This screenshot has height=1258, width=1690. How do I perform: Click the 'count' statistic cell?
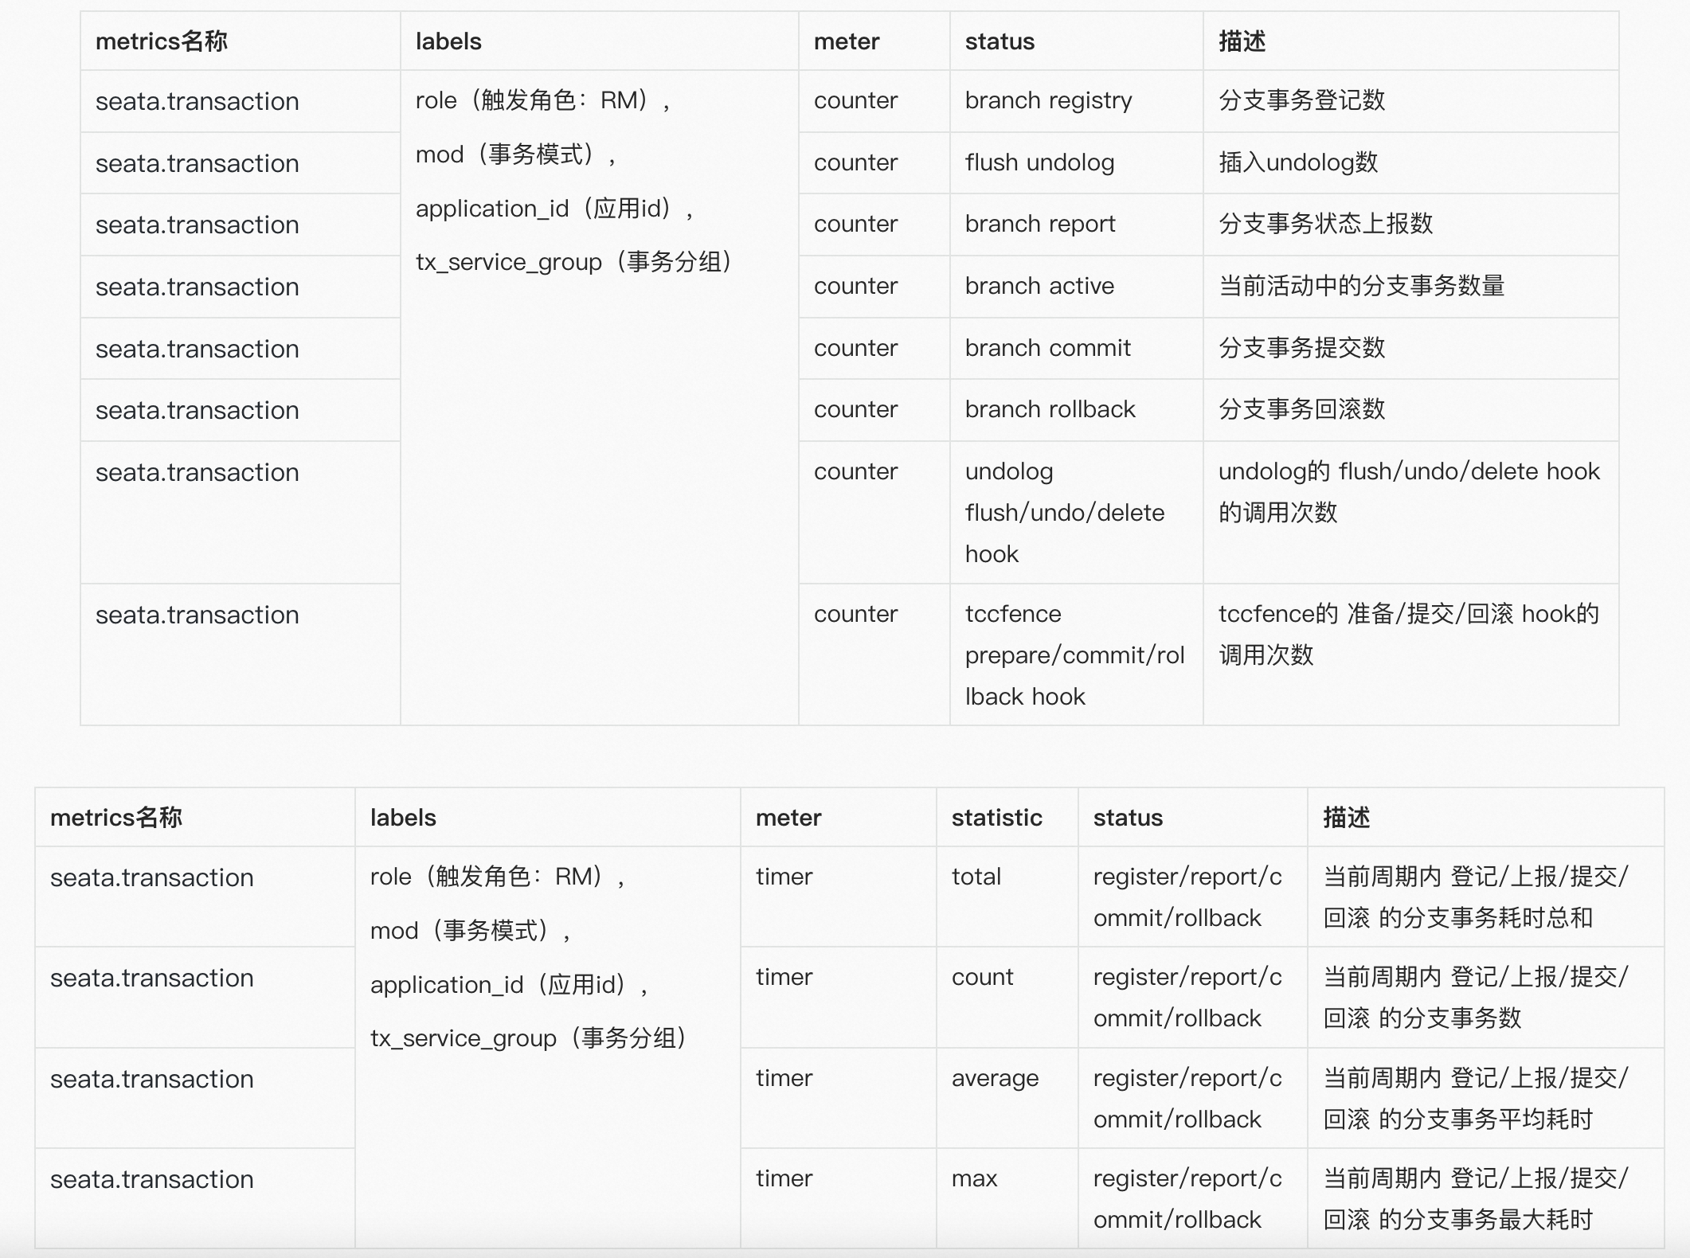pos(982,977)
